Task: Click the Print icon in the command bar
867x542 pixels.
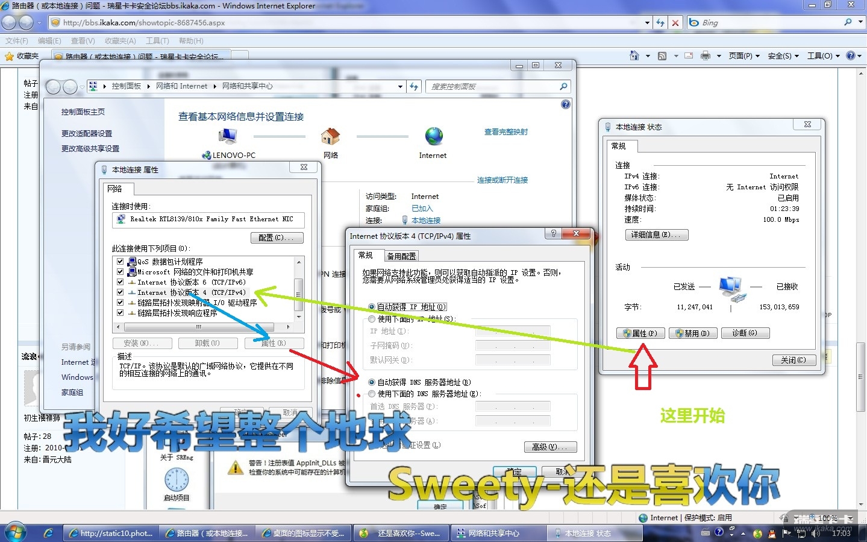Action: (706, 56)
